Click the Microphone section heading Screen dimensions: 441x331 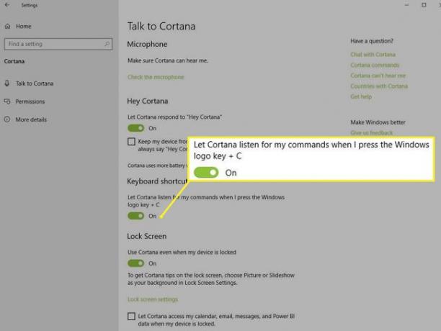click(x=147, y=45)
